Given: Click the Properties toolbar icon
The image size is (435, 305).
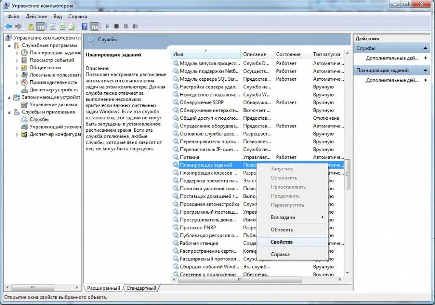Looking at the screenshot, I should pyautogui.click(x=53, y=26).
